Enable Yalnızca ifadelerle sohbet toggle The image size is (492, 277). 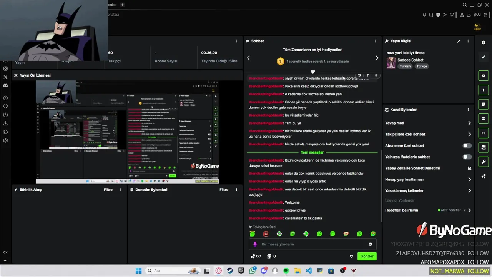pos(467,157)
